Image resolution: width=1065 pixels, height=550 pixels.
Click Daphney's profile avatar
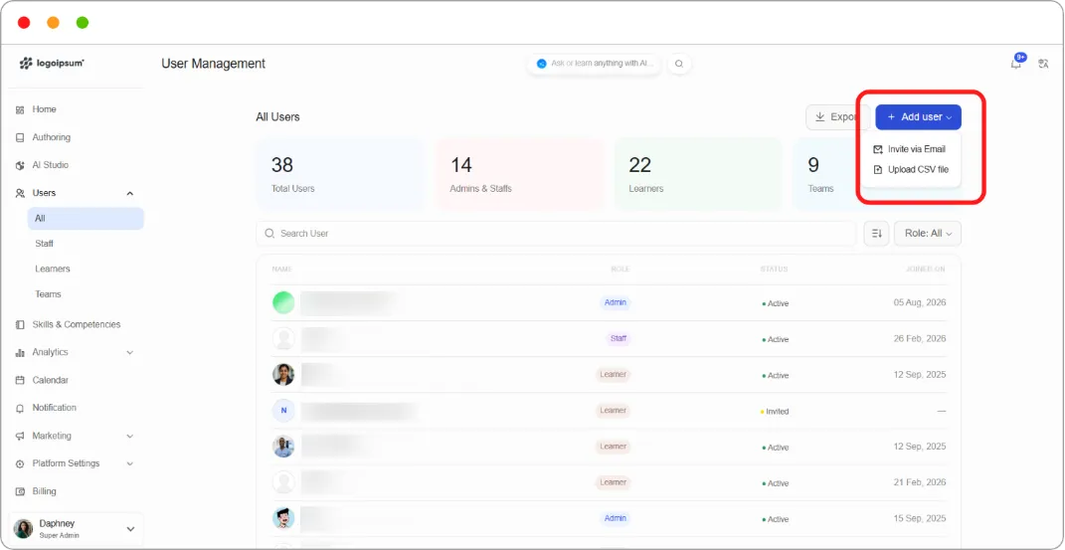tap(24, 529)
